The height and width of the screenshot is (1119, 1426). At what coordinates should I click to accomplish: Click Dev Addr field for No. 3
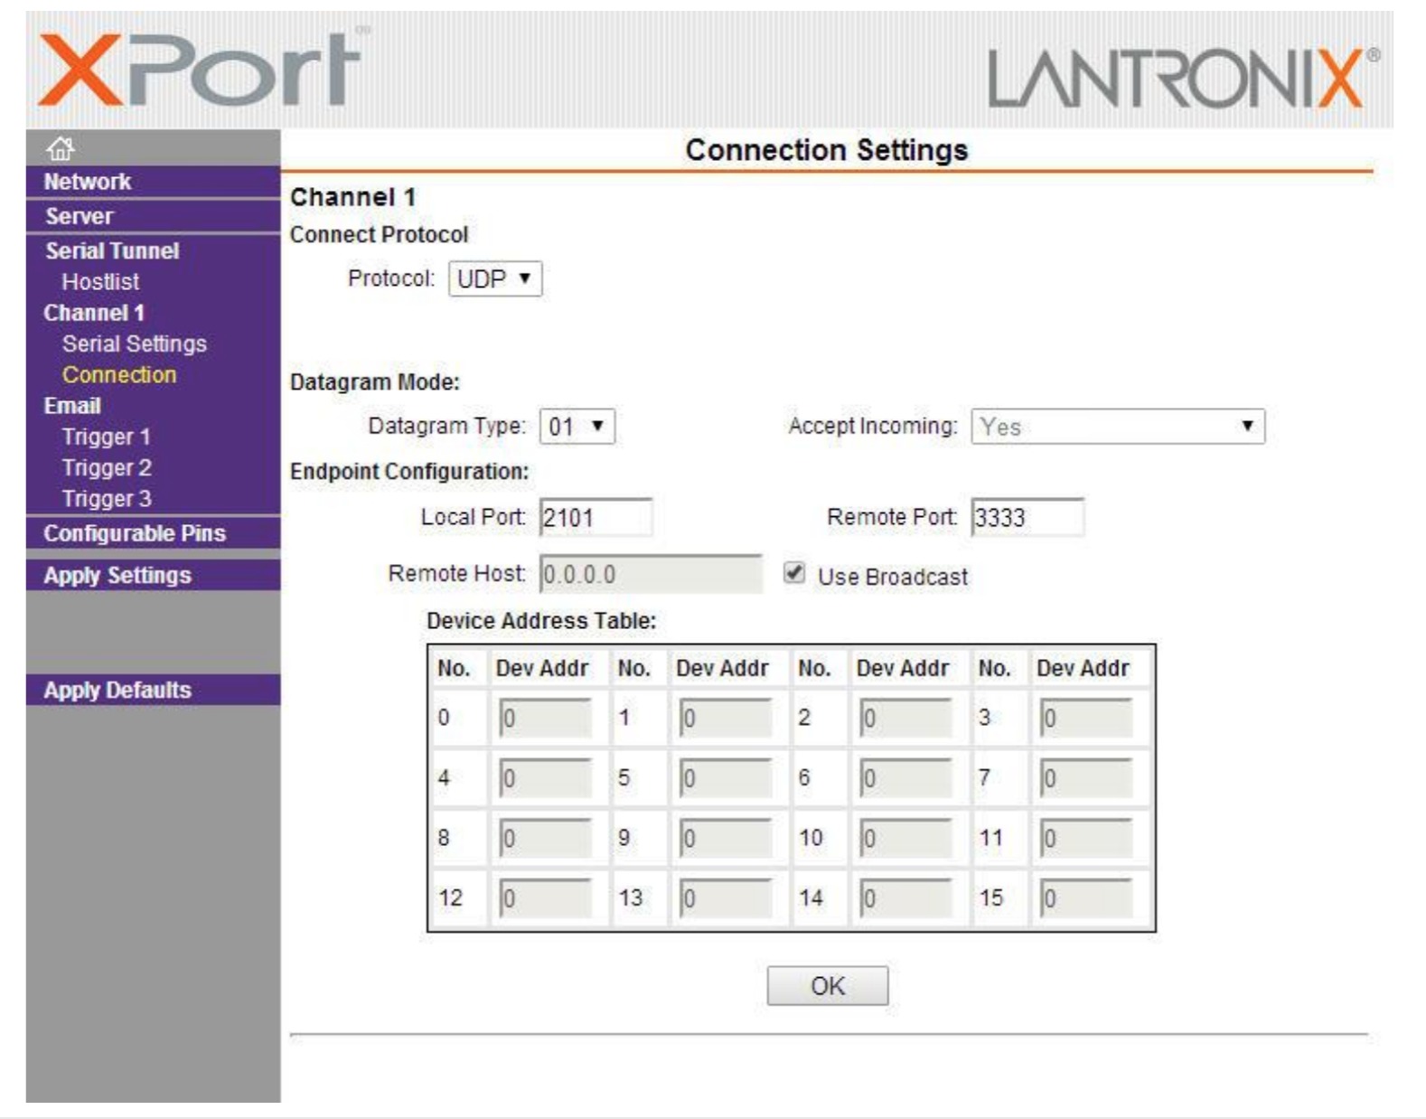(x=1086, y=719)
